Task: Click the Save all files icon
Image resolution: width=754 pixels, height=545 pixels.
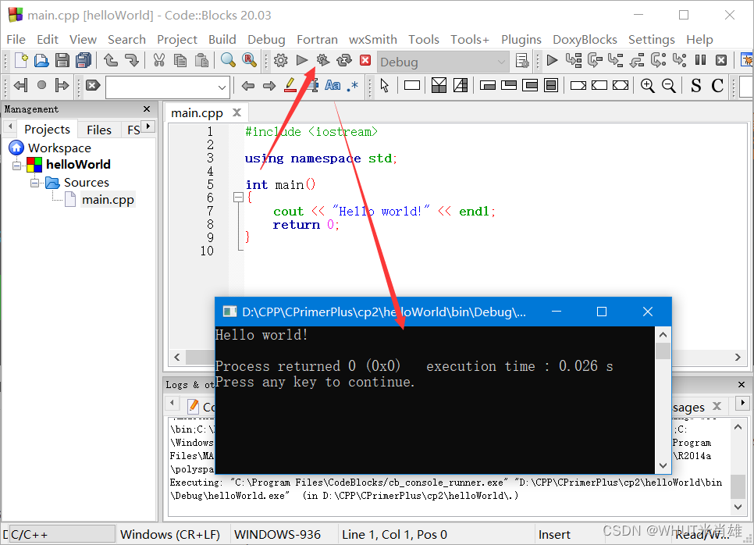Action: pyautogui.click(x=84, y=61)
